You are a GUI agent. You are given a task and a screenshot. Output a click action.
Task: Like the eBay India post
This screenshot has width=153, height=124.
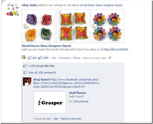54,58
